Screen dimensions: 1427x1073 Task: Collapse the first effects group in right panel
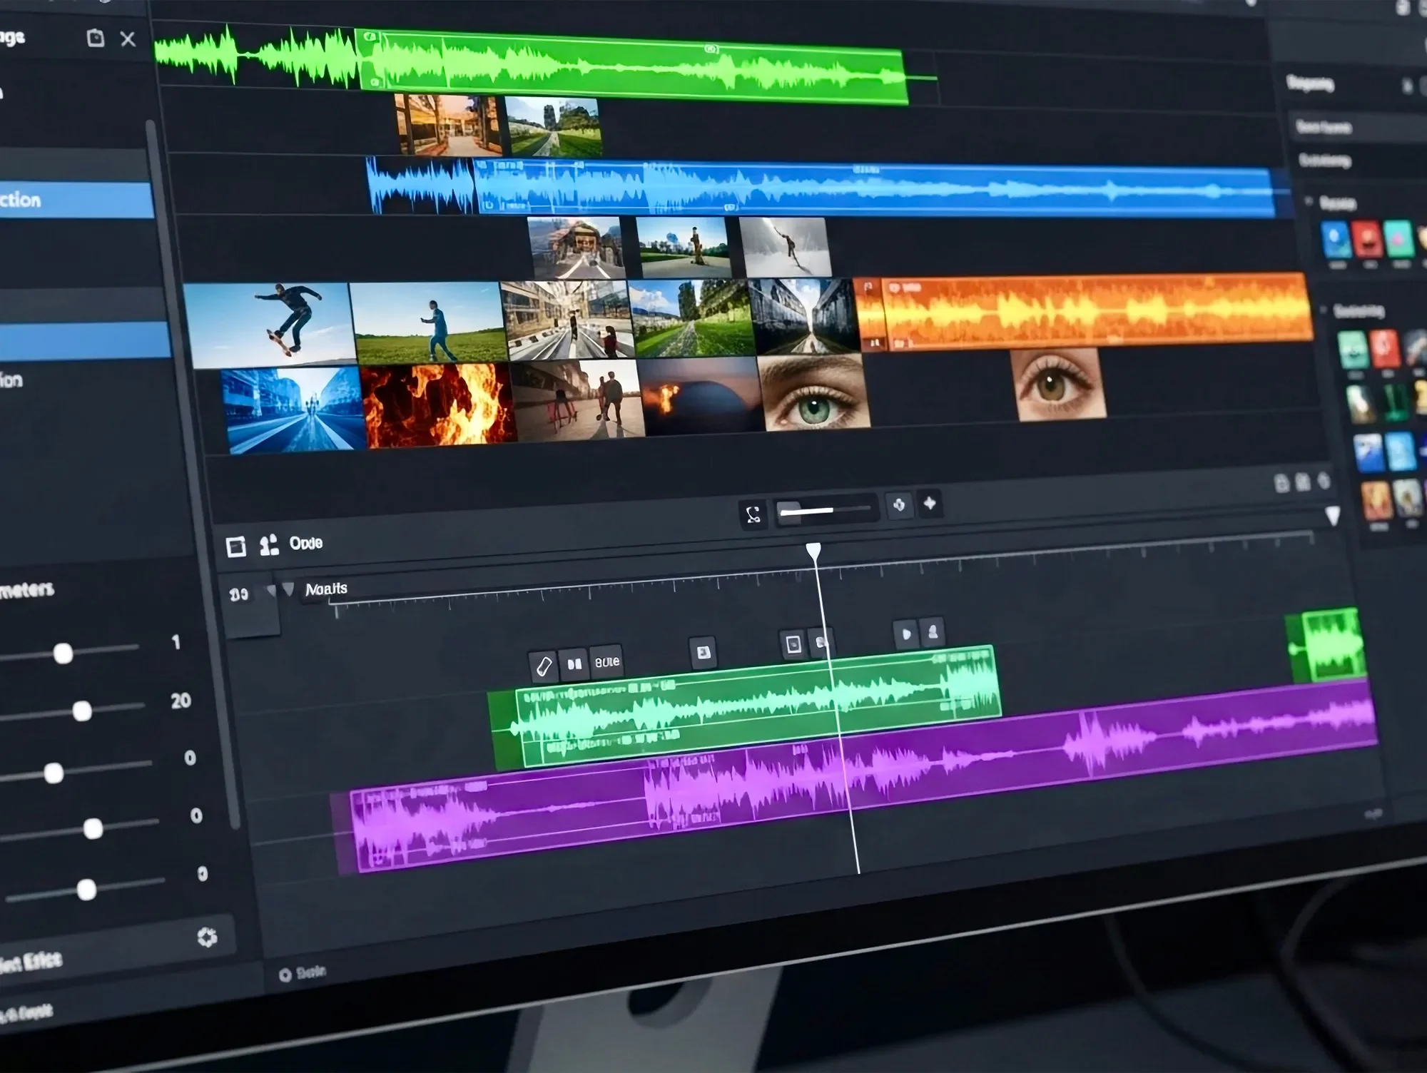1309,202
